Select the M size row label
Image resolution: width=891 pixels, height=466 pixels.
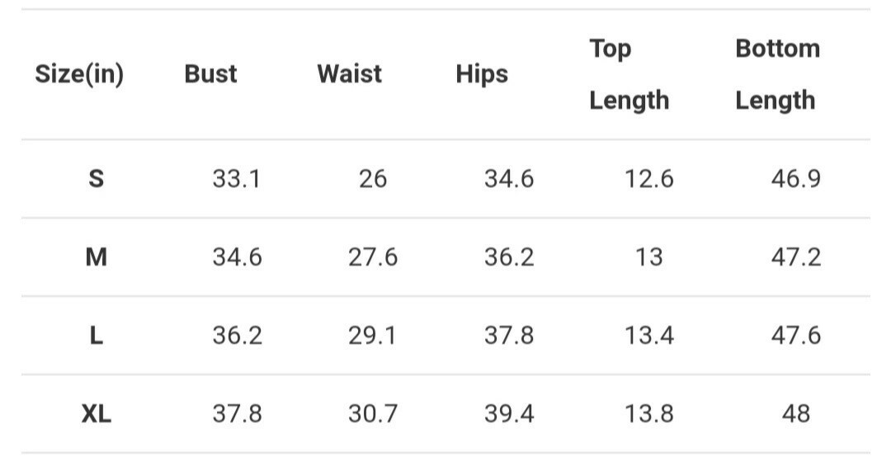96,257
